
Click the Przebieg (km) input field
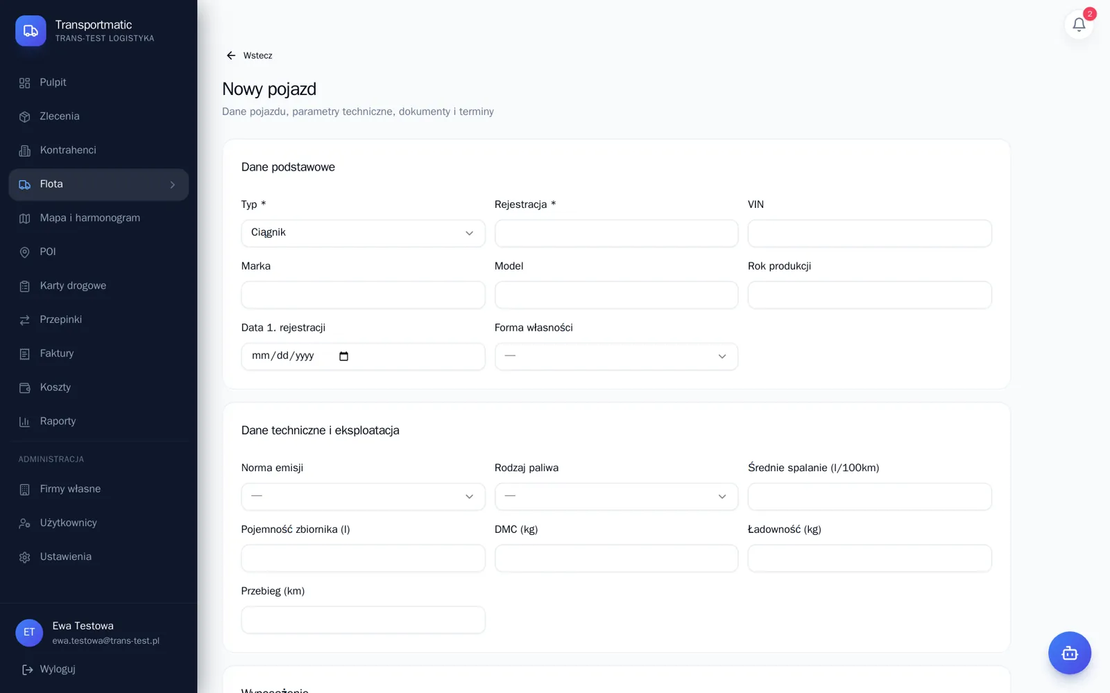tap(363, 620)
